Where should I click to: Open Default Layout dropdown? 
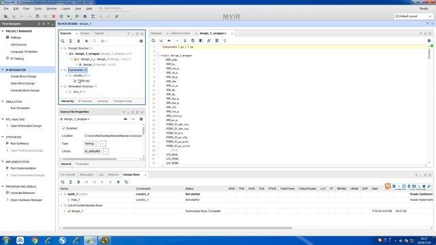click(x=414, y=16)
